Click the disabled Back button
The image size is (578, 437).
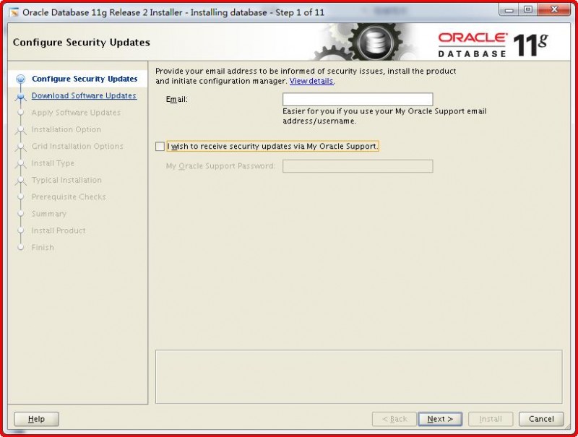tap(393, 419)
